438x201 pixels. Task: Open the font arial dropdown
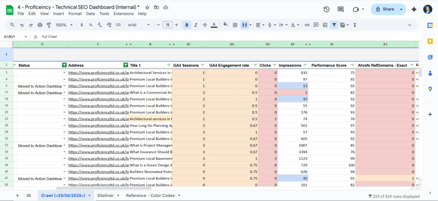(139, 25)
